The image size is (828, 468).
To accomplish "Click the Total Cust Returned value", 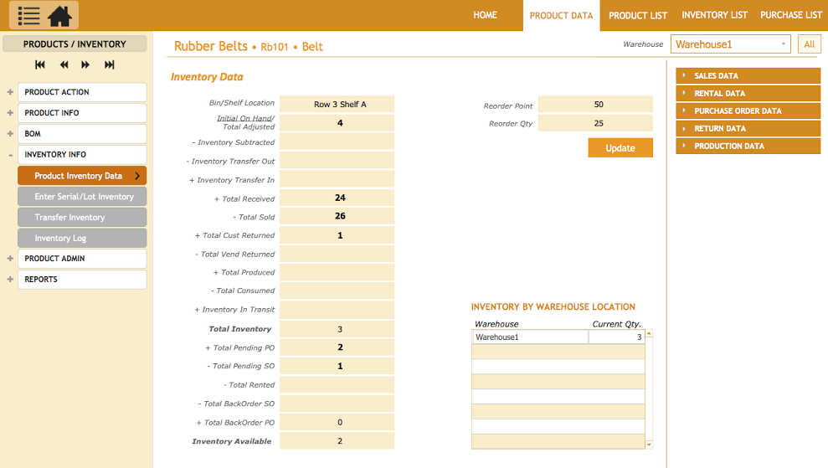I will click(x=337, y=235).
